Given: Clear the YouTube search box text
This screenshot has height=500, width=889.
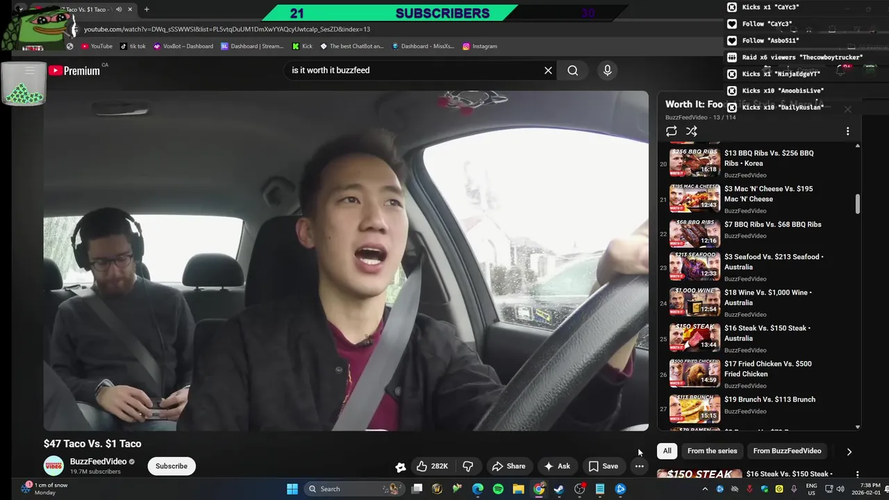Looking at the screenshot, I should (x=548, y=70).
